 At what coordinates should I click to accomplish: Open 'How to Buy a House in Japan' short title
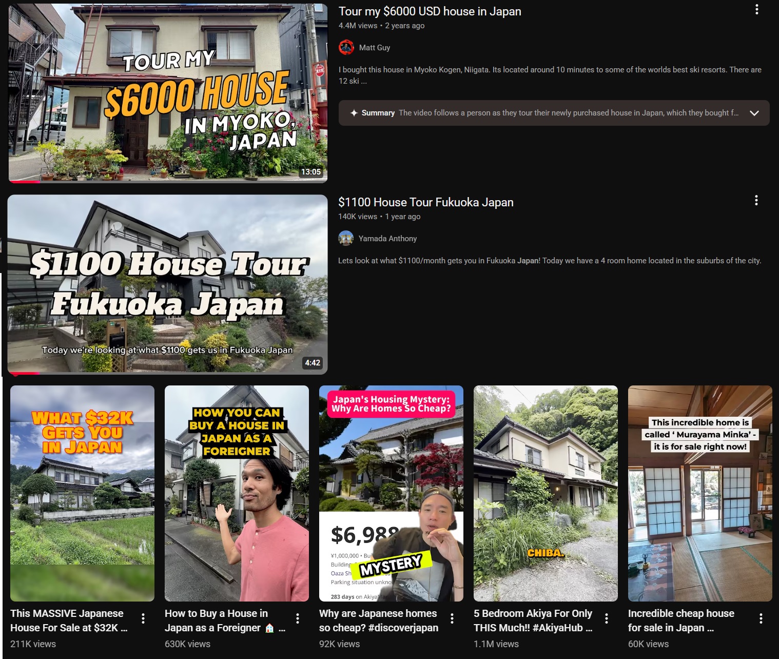coord(225,621)
